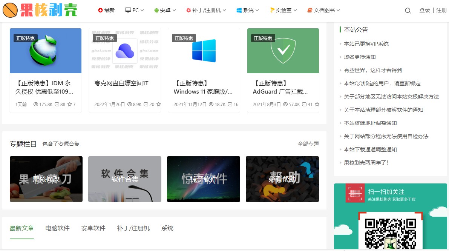Image resolution: width=449 pixels, height=251 pixels.
Task: Click the IDM globe thumbnail
Action: (46, 51)
